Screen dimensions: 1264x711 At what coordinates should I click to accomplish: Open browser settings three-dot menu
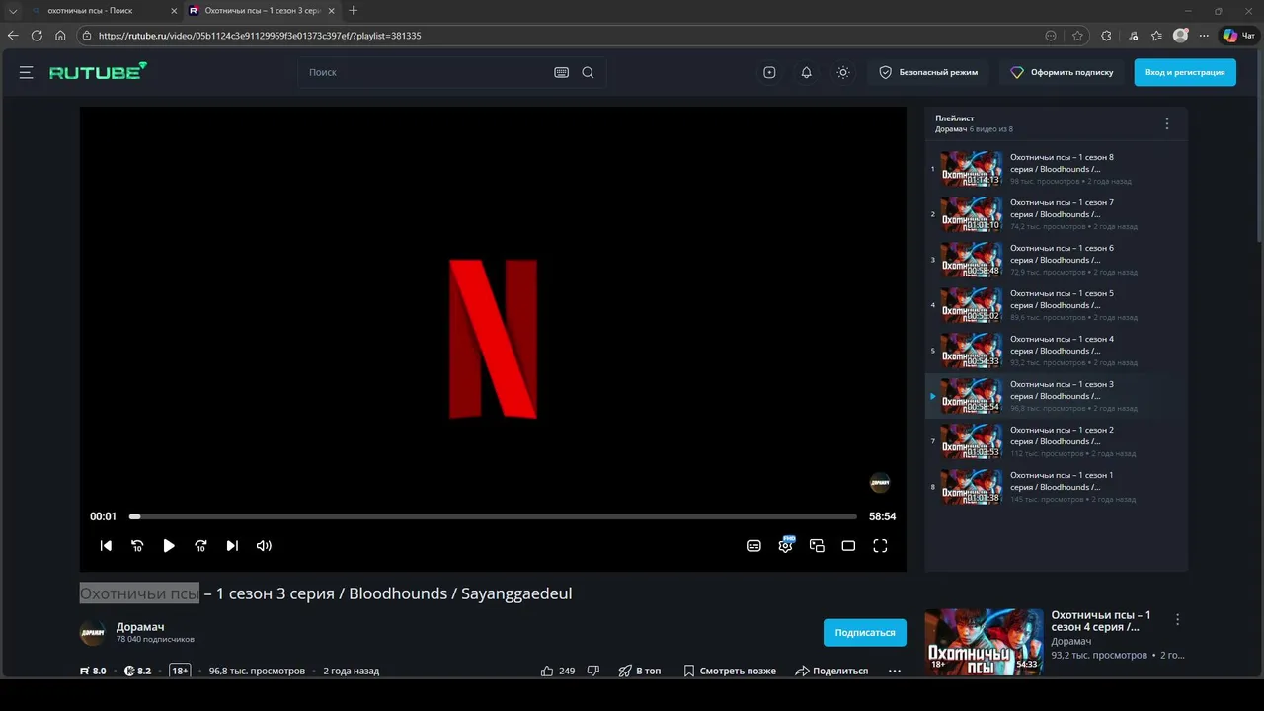point(1204,36)
